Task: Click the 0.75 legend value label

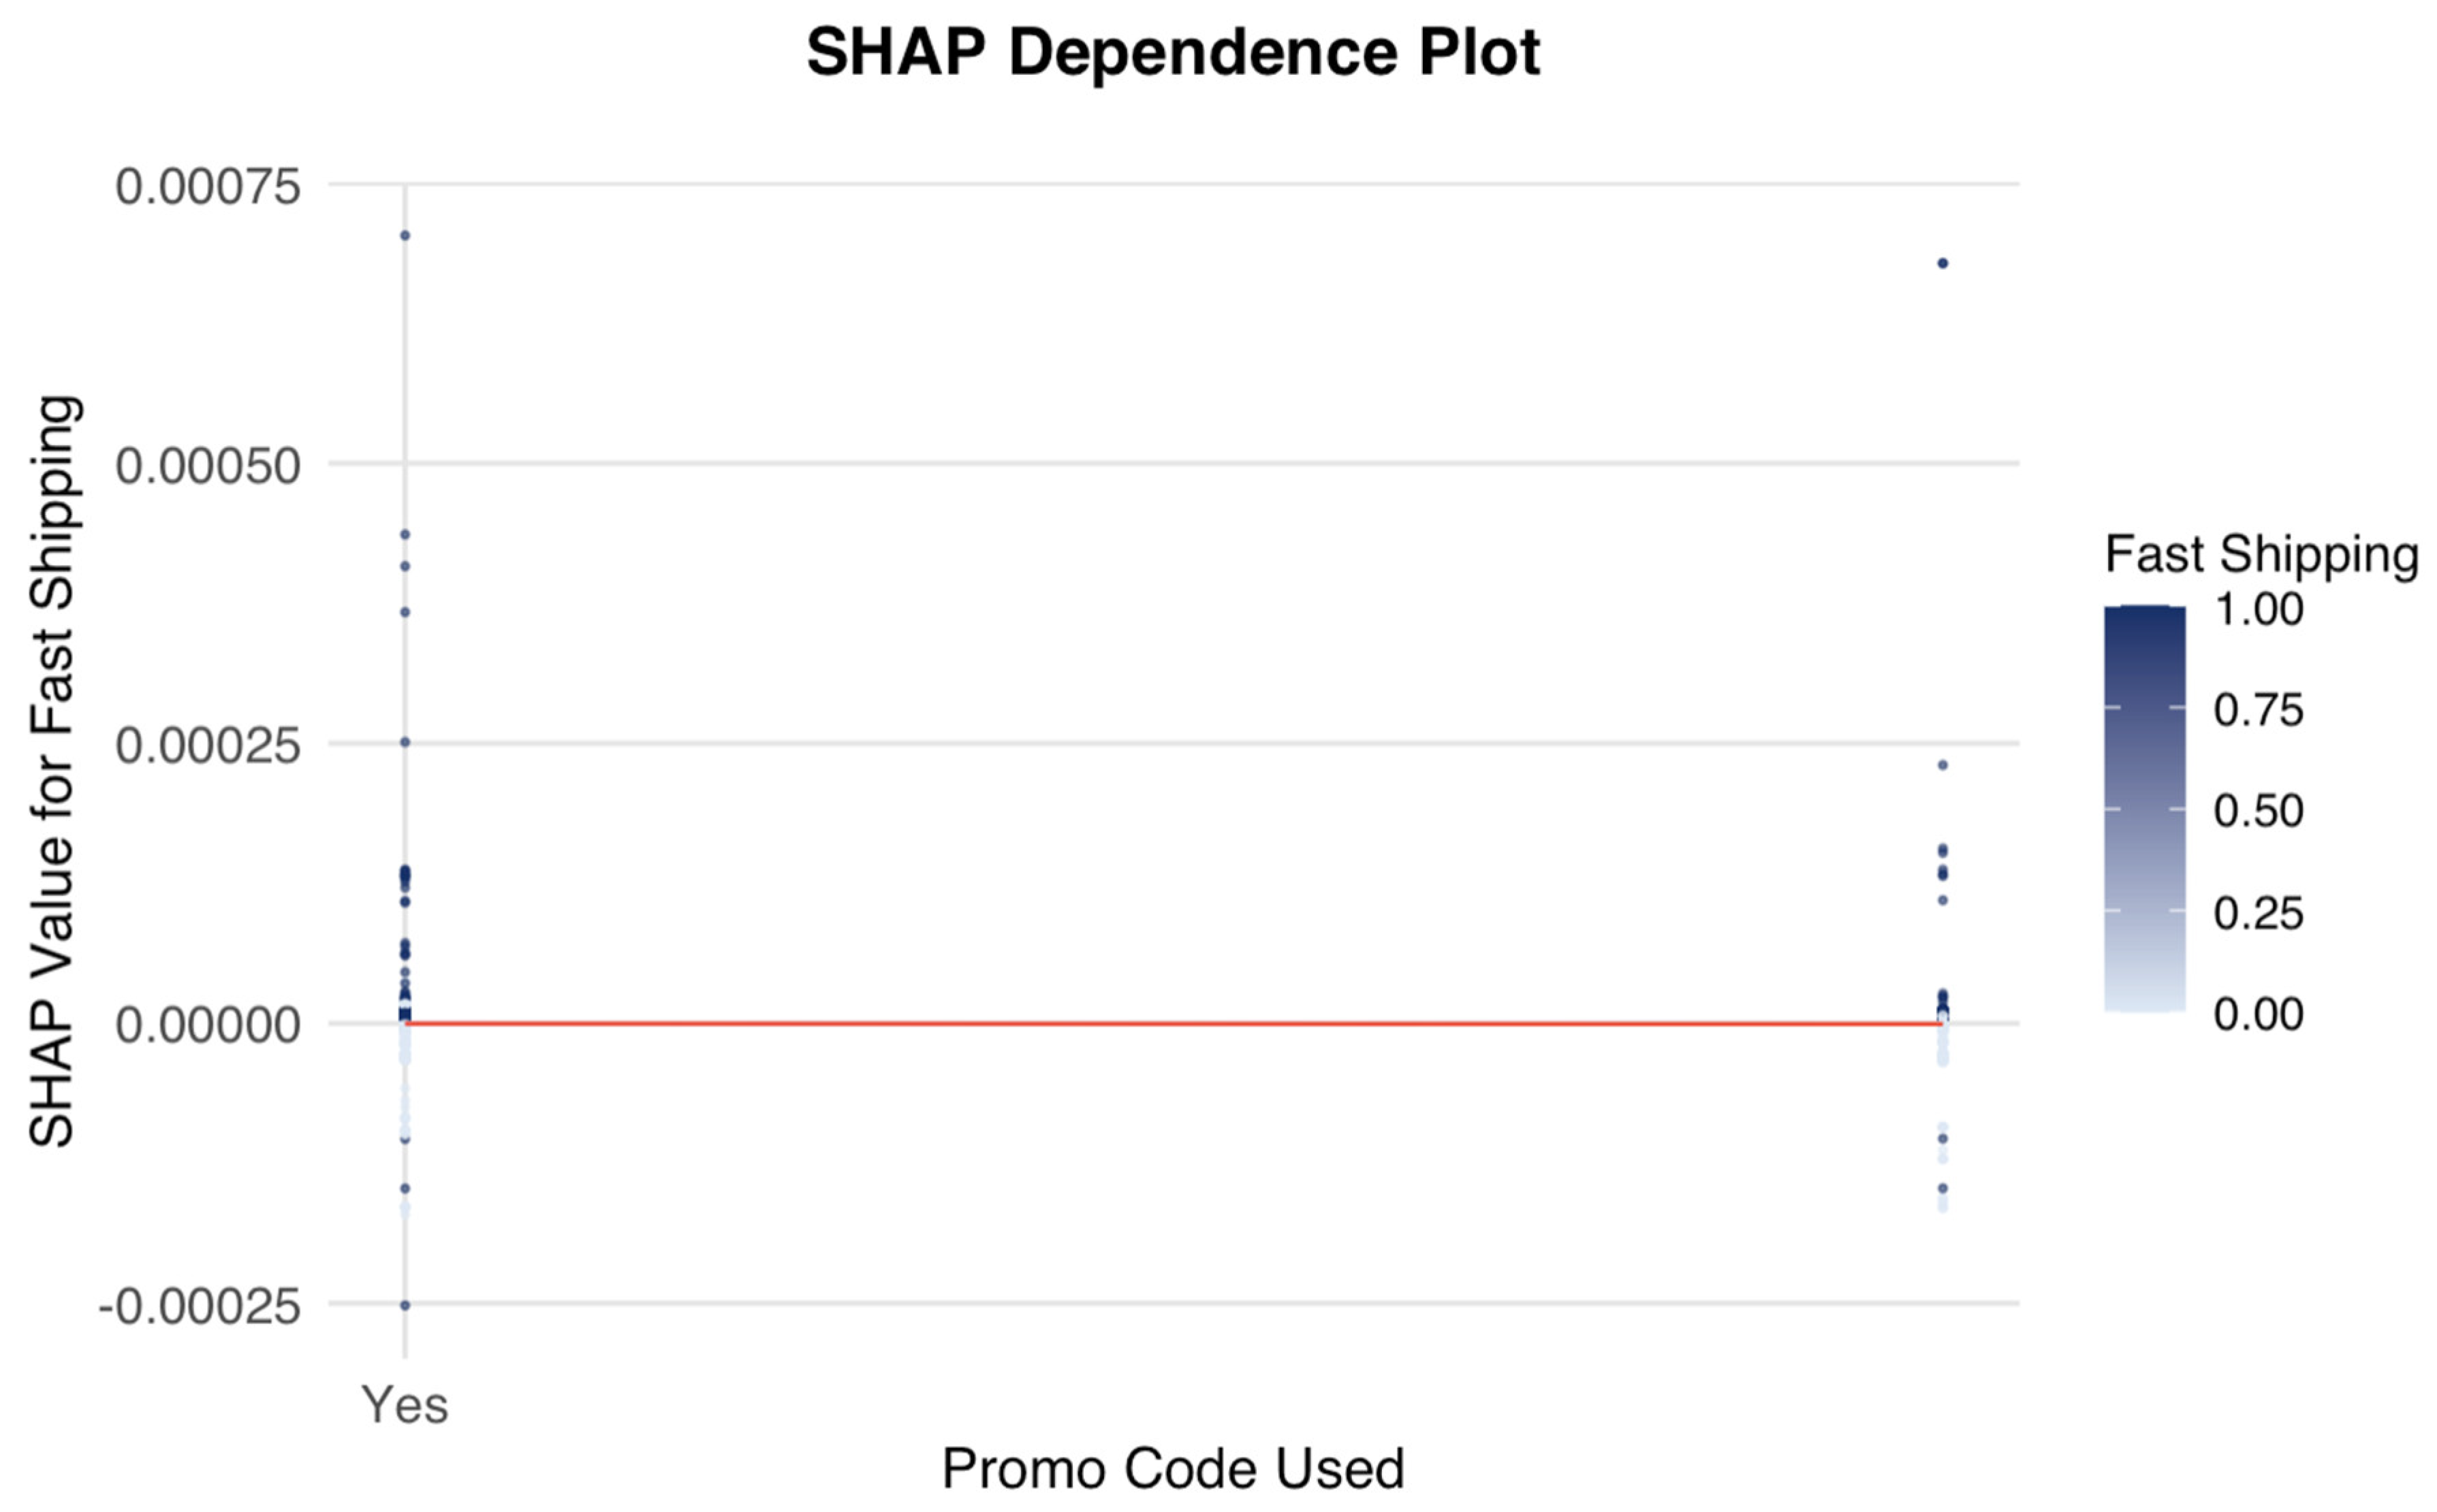Action: [2258, 710]
